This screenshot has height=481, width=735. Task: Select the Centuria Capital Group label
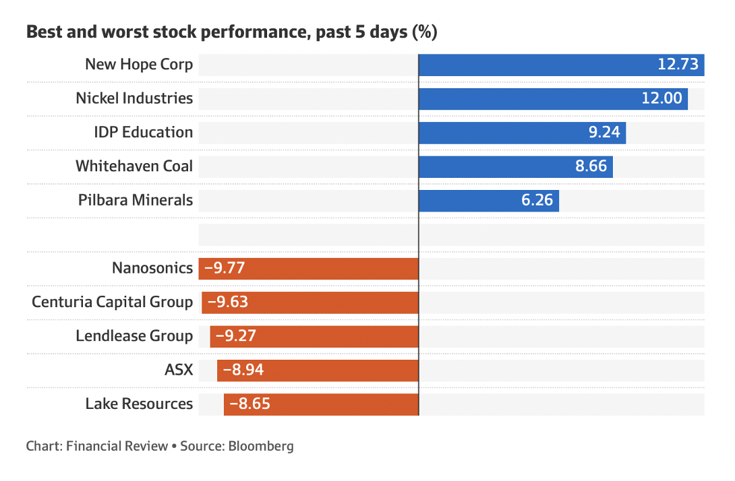112,302
